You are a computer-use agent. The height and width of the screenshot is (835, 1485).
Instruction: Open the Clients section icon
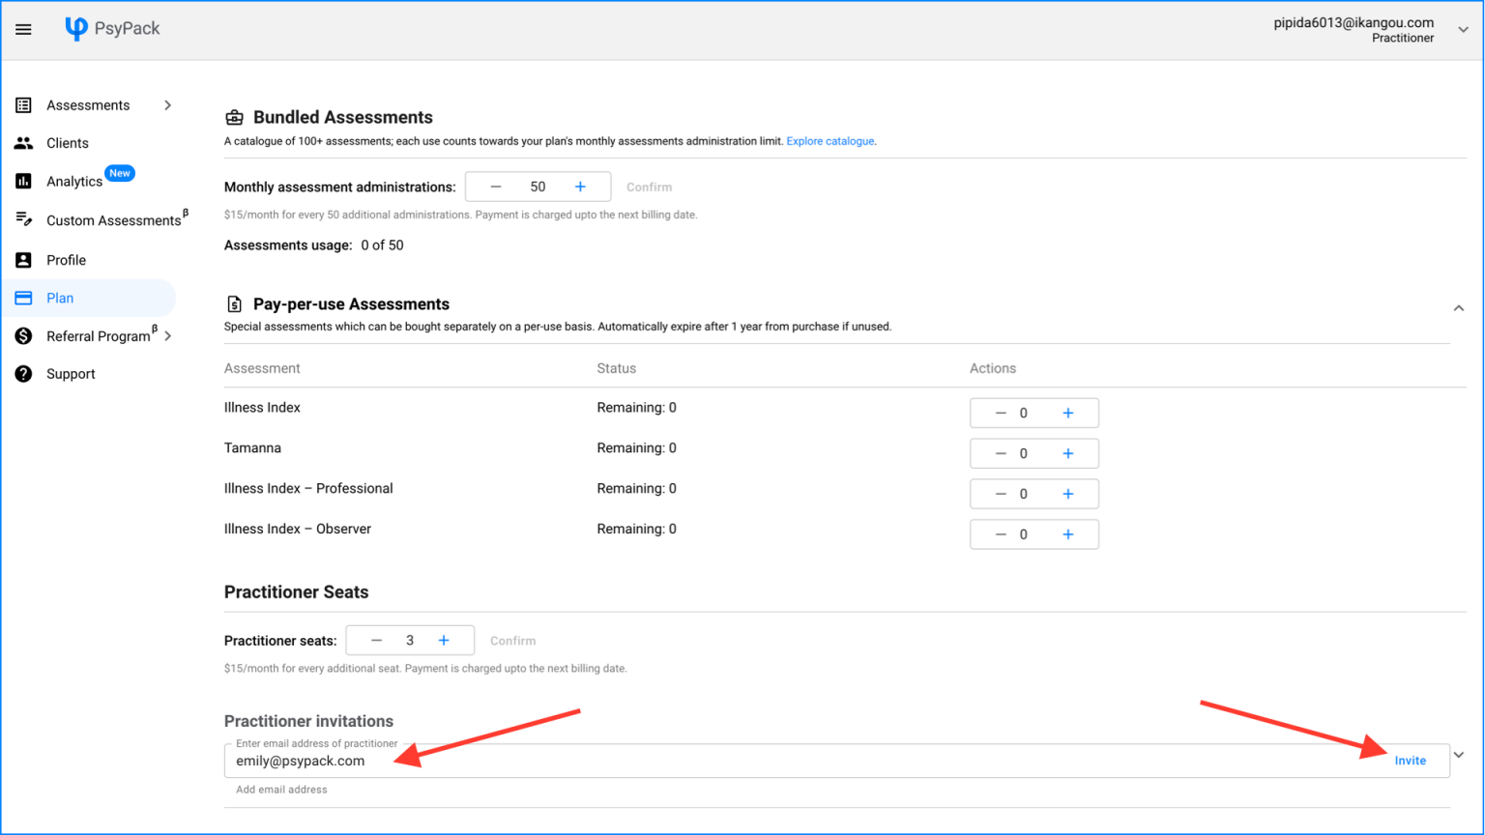coord(23,142)
